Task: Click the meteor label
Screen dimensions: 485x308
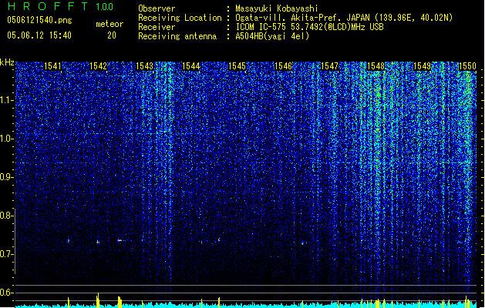Action: (x=109, y=24)
